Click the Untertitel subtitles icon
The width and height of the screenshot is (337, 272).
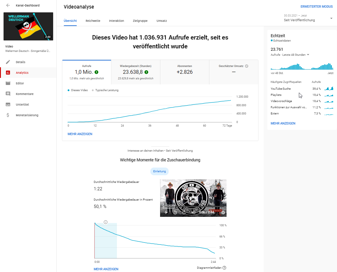coord(8,104)
